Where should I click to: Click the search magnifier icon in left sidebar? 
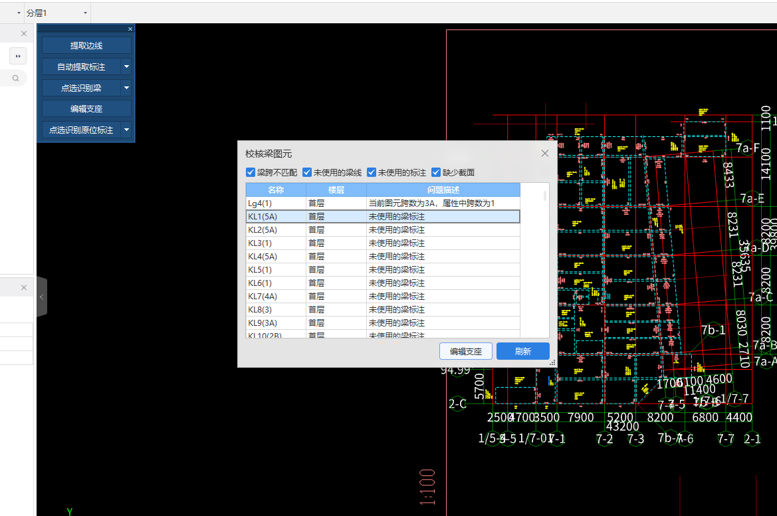pyautogui.click(x=16, y=78)
